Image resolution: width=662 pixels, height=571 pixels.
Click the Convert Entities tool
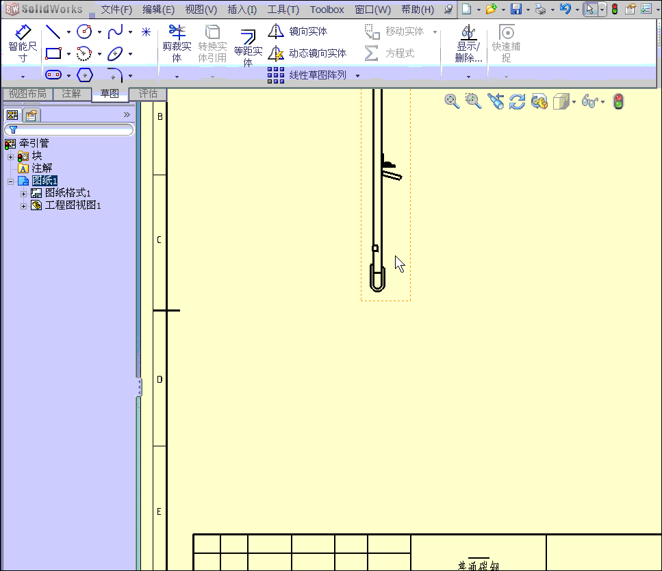coord(212,44)
